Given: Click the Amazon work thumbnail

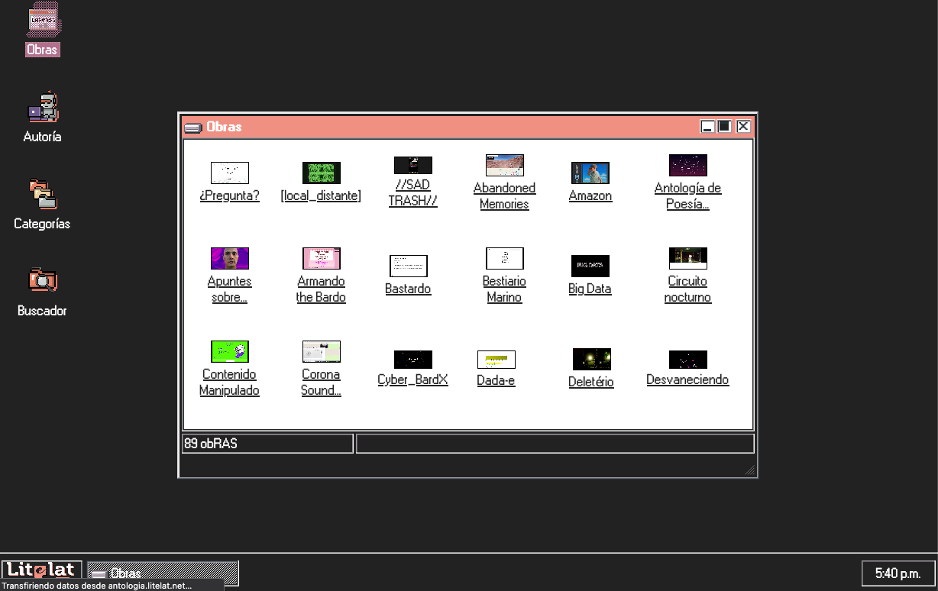Looking at the screenshot, I should [590, 173].
